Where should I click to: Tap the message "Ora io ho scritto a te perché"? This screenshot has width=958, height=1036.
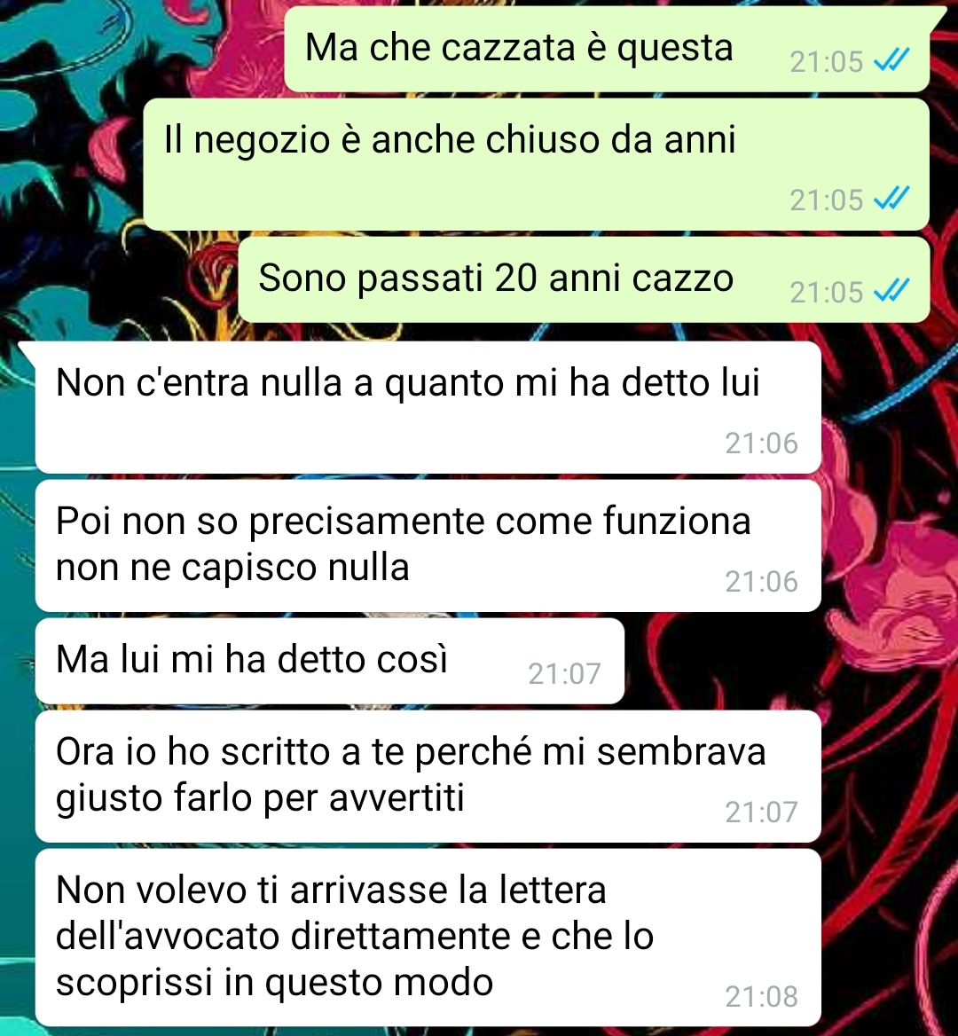428,776
